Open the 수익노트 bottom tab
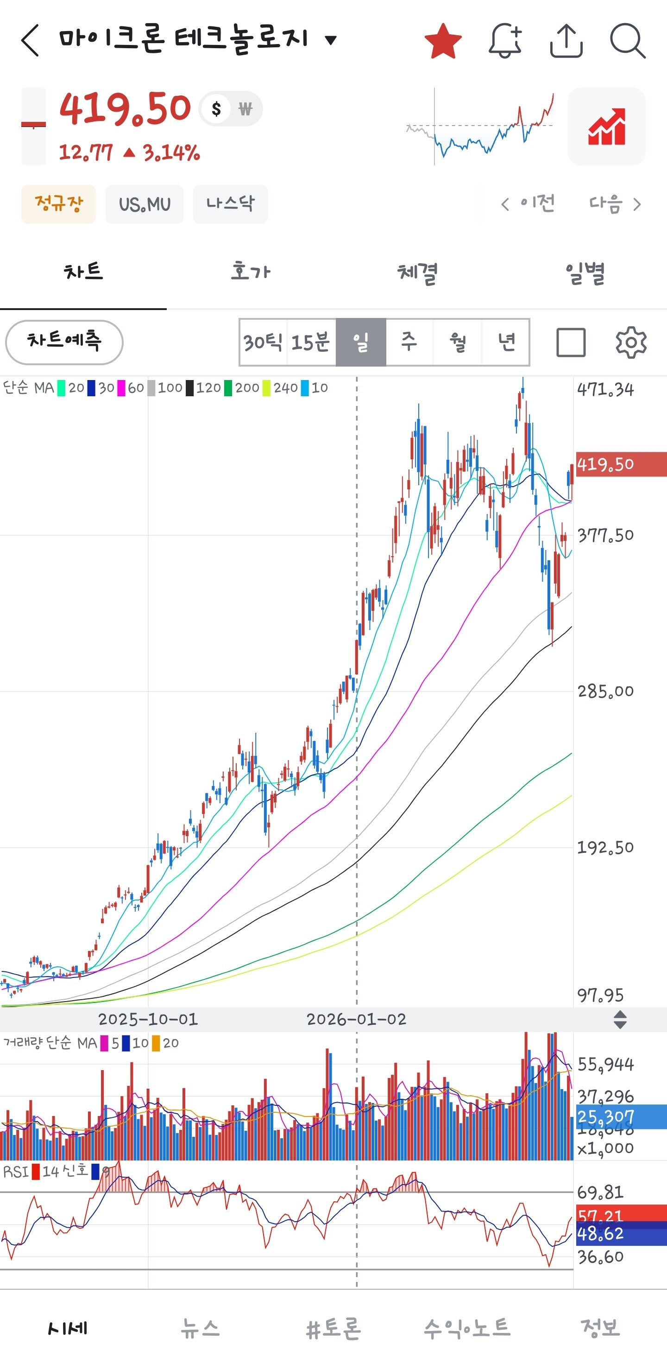667x1370 pixels. (x=466, y=1328)
